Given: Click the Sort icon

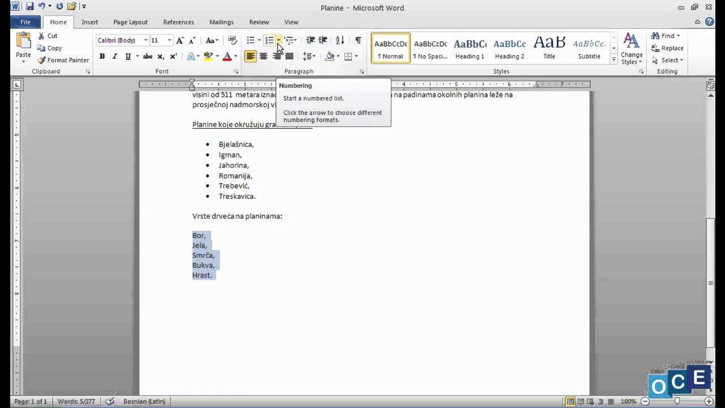Looking at the screenshot, I should tap(340, 40).
